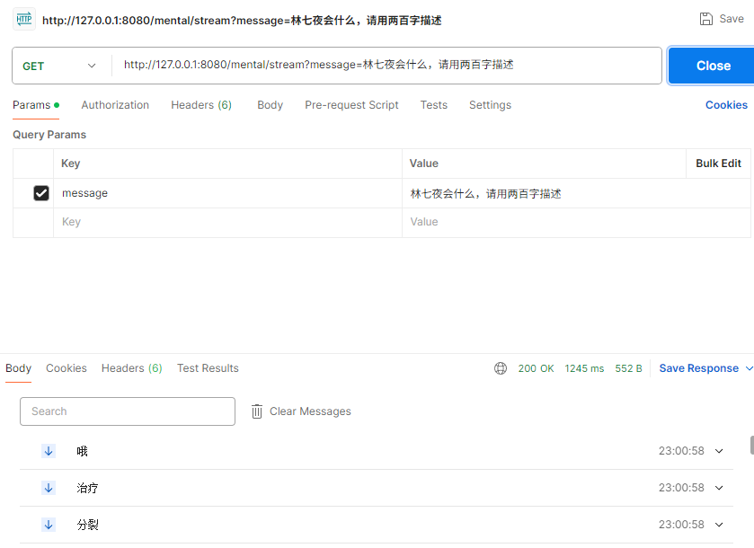Click the empty Value placeholder cell
Viewport: 754px width, 548px height.
tap(576, 223)
